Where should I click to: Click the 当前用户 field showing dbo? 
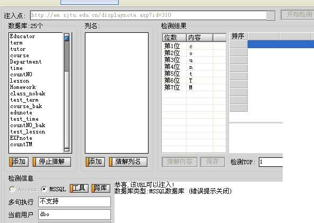coord(74,215)
